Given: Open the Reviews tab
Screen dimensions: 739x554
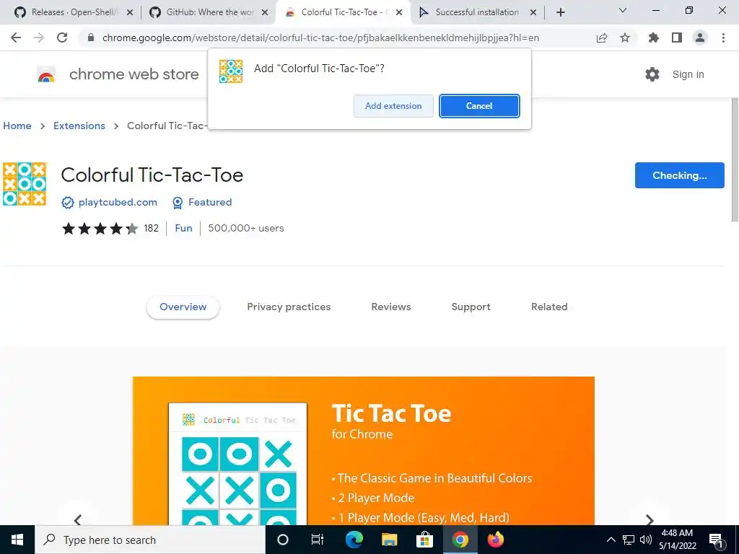Looking at the screenshot, I should click(391, 307).
